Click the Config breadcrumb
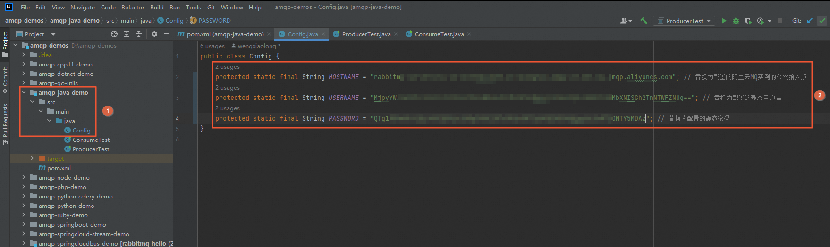 (x=170, y=20)
